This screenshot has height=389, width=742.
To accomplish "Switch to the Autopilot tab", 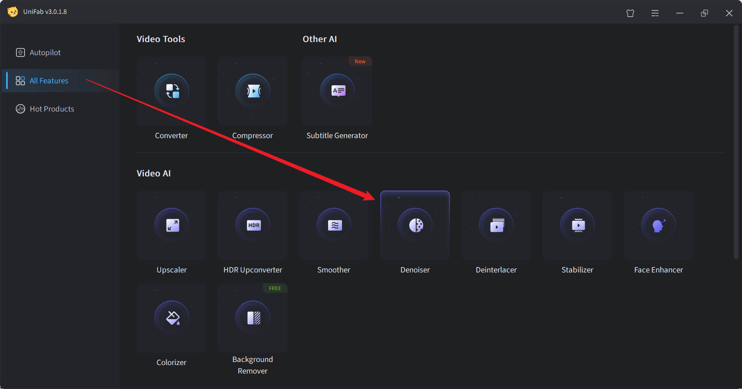I will tap(60, 52).
